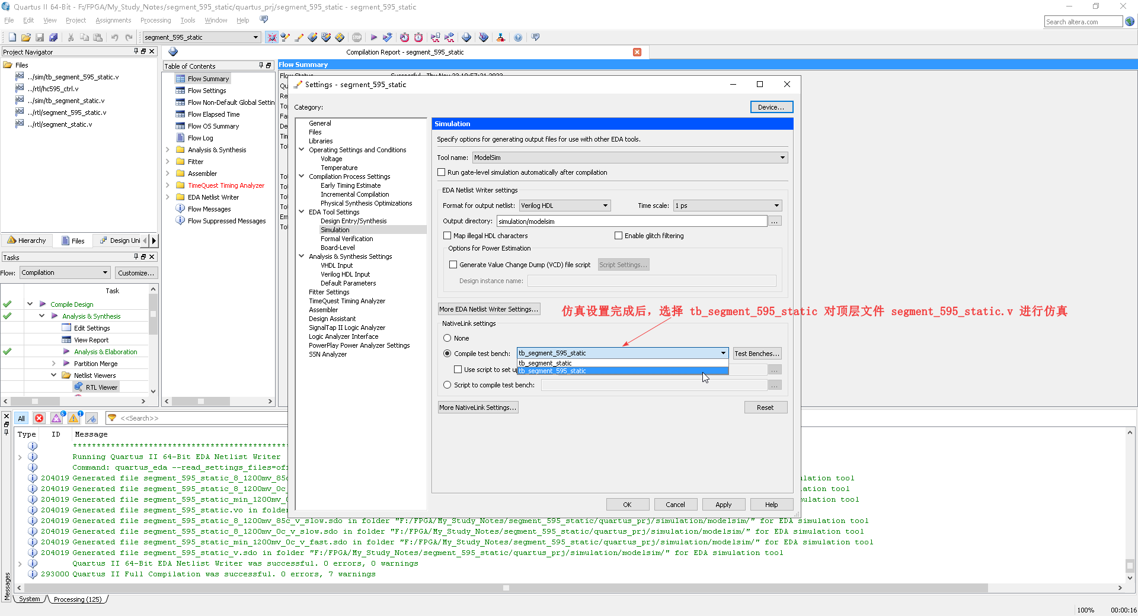1138x616 pixels.
Task: Open the Programmer toolbar icon
Action: [484, 37]
